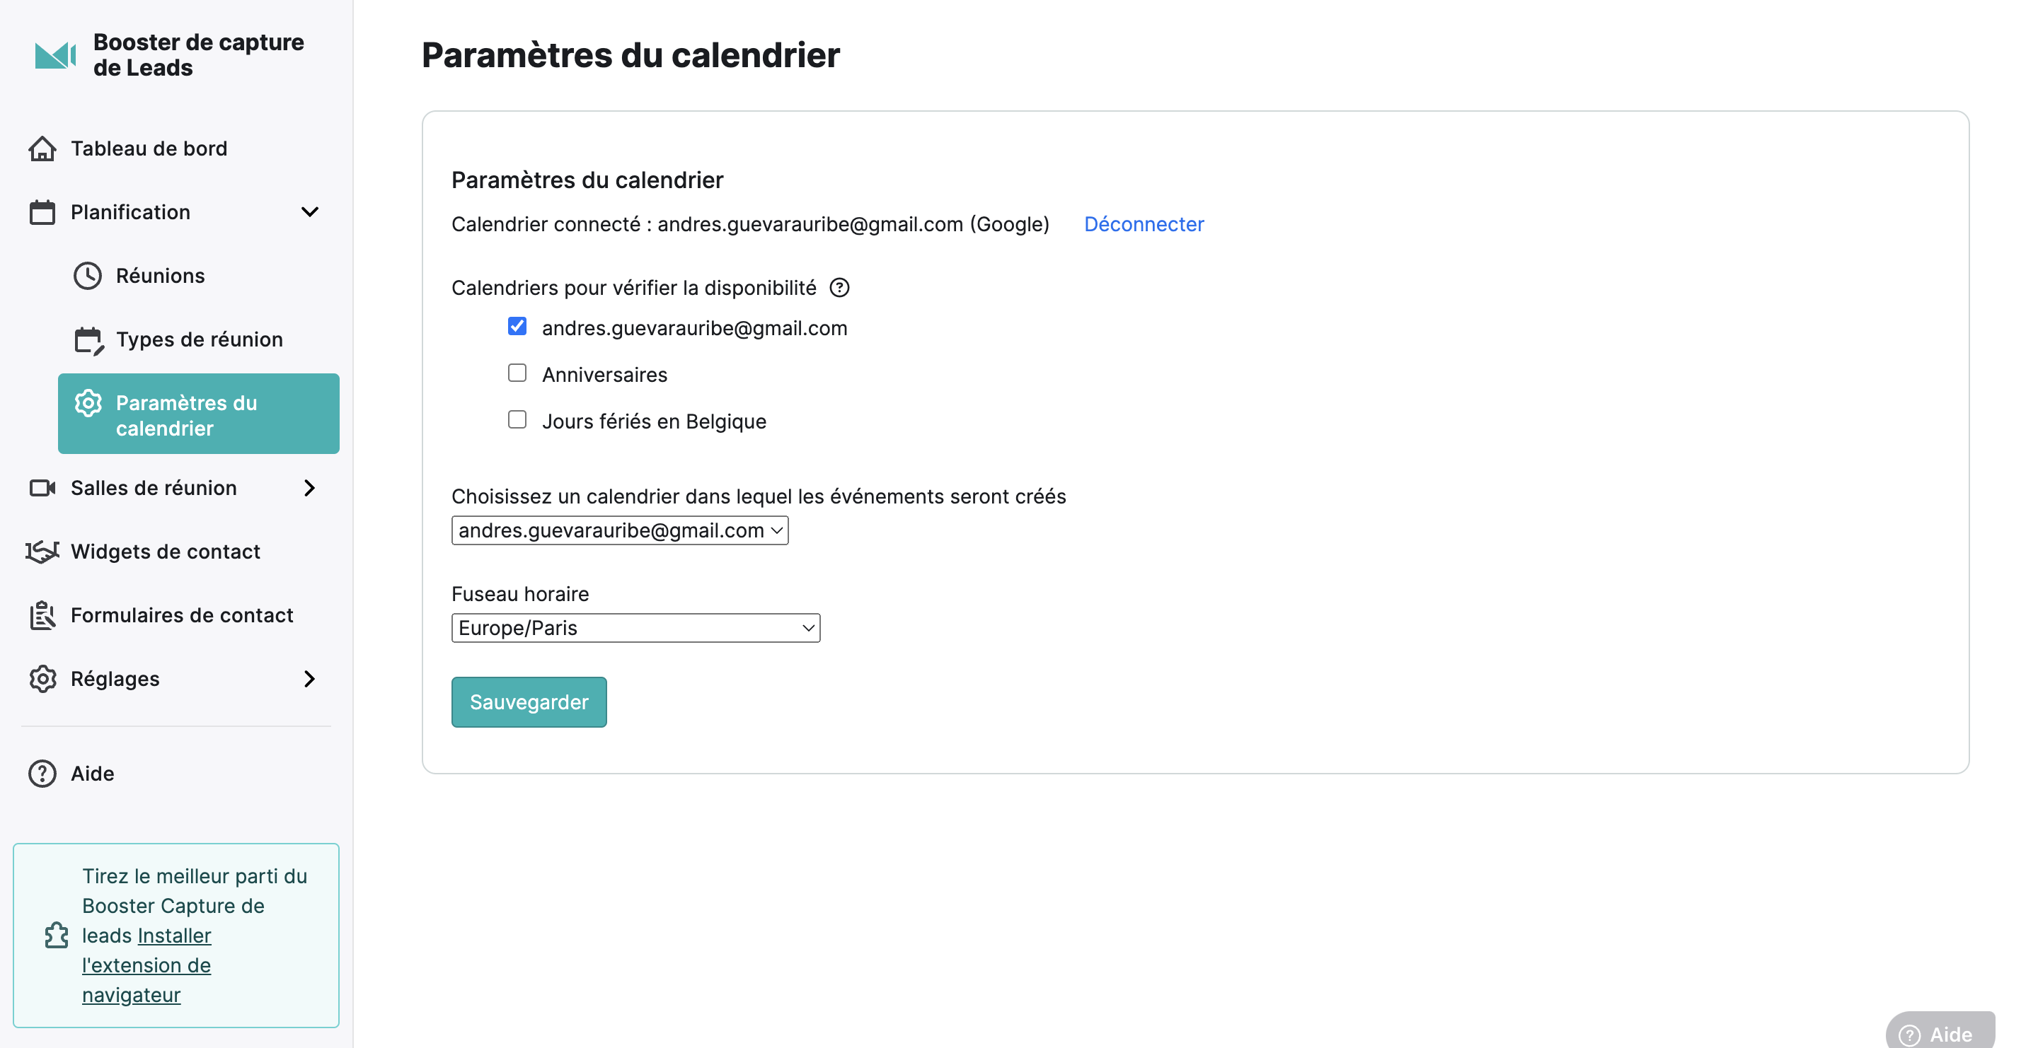The width and height of the screenshot is (2038, 1048).
Task: Click the Formulaires de contact form icon
Action: [x=42, y=616]
